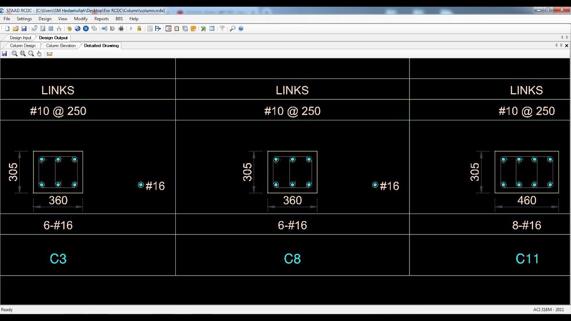Click the C11 column label
The image size is (571, 321).
point(527,259)
